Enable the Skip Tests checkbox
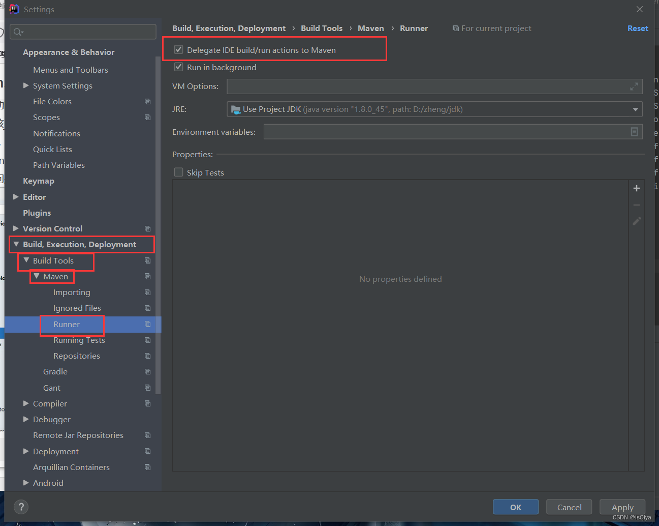This screenshot has height=526, width=659. (178, 172)
